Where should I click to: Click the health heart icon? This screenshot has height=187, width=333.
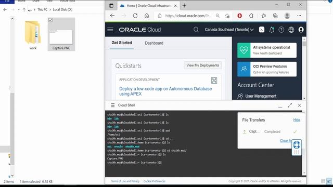click(244, 50)
